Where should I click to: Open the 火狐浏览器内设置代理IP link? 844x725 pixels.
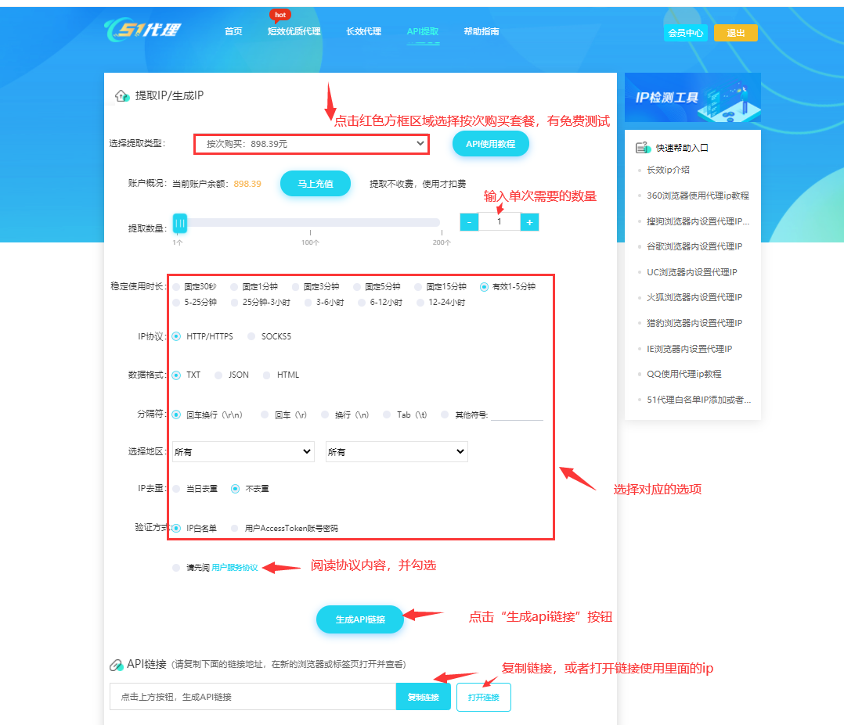pyautogui.click(x=694, y=297)
